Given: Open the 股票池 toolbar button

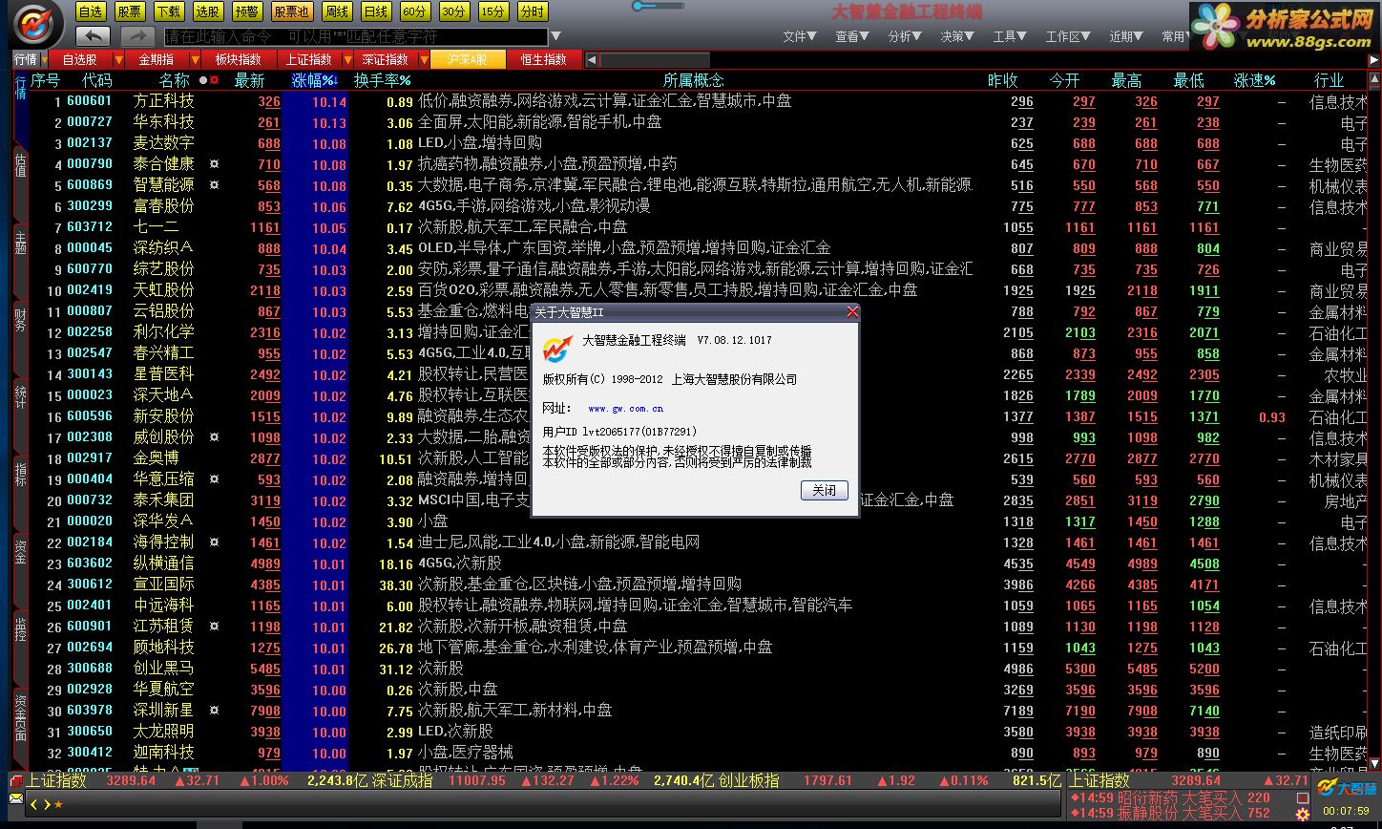Looking at the screenshot, I should 291,11.
